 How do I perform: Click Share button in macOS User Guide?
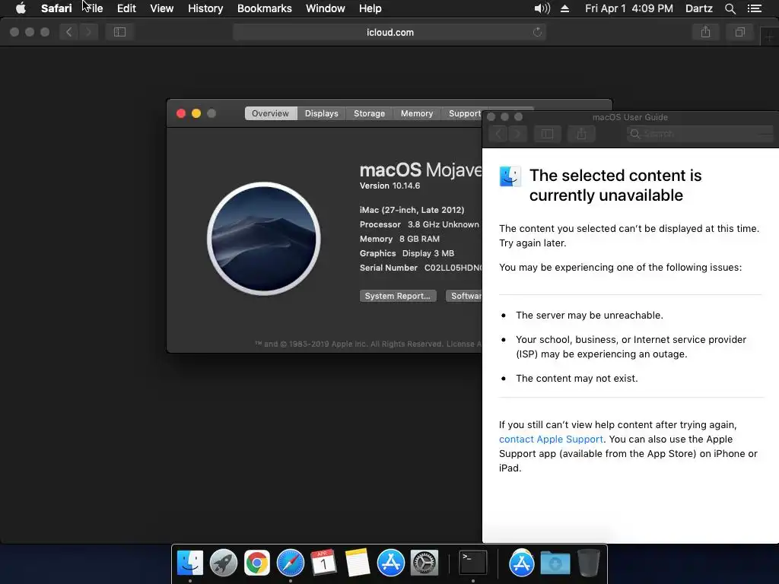tap(581, 134)
